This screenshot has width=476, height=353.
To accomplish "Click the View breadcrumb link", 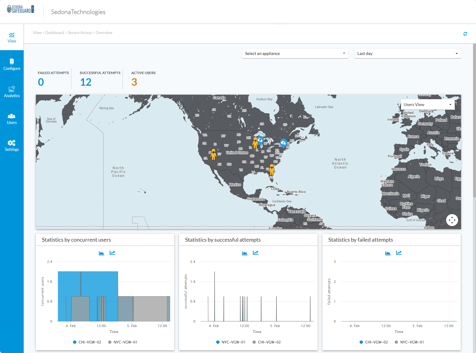I will click(37, 33).
